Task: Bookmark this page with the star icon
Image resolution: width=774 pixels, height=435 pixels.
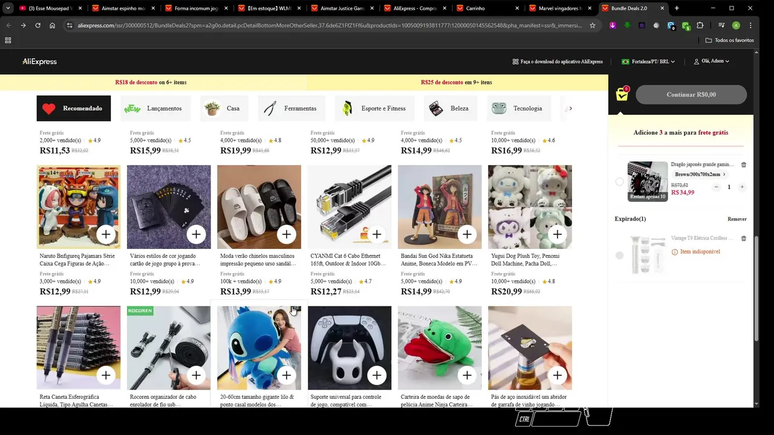Action: click(593, 25)
